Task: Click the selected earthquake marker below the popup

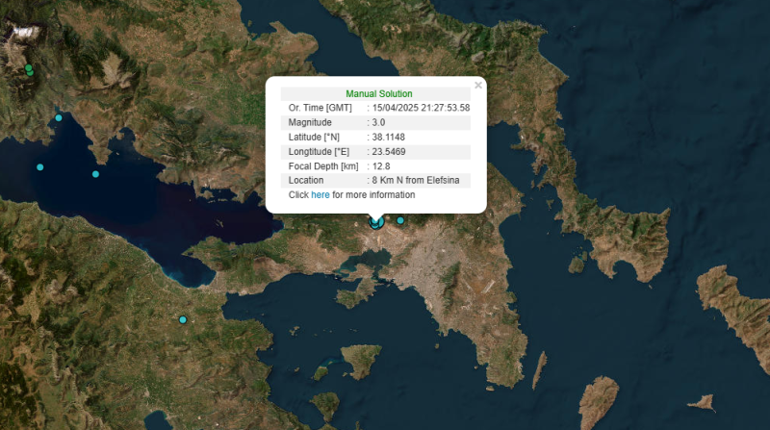Action: [376, 222]
